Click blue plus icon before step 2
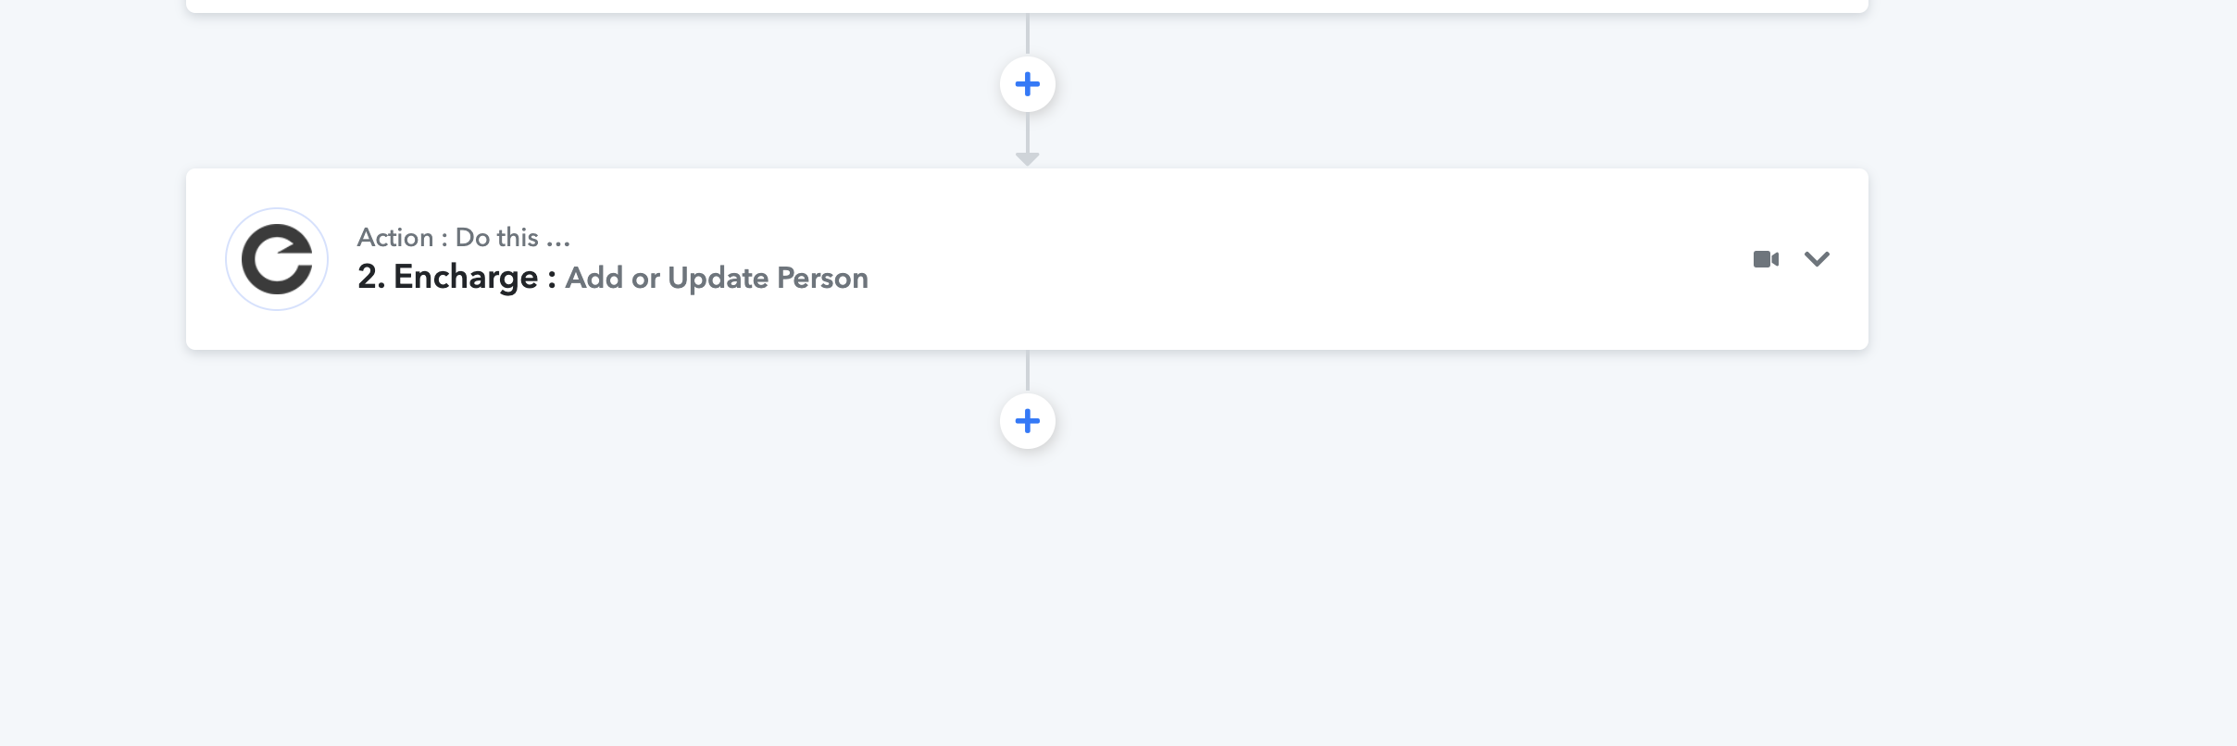2237x746 pixels. click(1028, 84)
